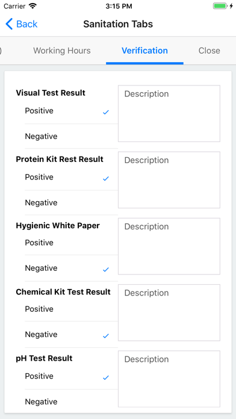Image resolution: width=236 pixels, height=419 pixels.
Task: Select Positive under Protein Kit Rest Result
Action: pyautogui.click(x=72, y=178)
